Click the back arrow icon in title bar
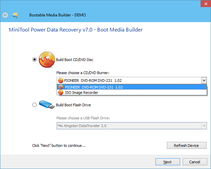This screenshot has width=211, height=169. click(5, 15)
